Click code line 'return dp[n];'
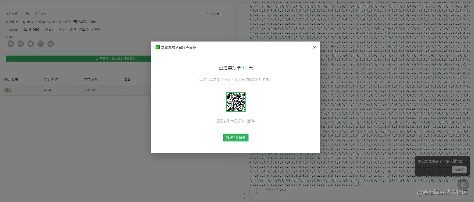This screenshot has width=474, height=202. click(275, 189)
